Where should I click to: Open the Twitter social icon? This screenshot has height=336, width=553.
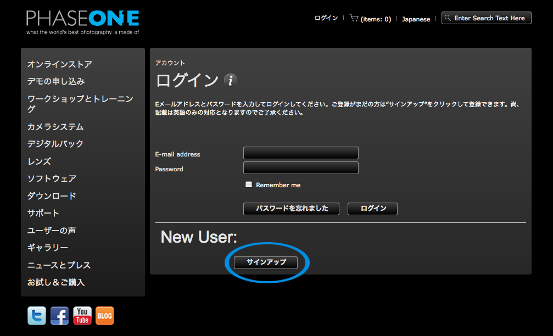[x=36, y=316]
